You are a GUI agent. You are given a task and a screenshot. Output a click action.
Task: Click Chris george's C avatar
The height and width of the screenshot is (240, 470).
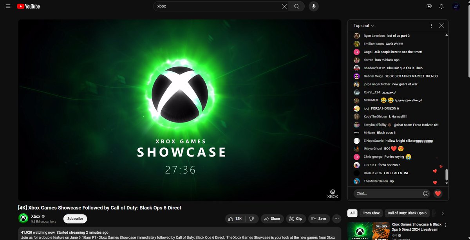(356, 157)
